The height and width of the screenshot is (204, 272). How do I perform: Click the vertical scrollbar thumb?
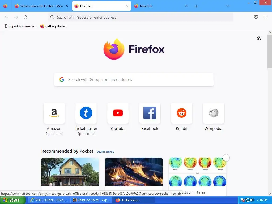tap(270, 51)
